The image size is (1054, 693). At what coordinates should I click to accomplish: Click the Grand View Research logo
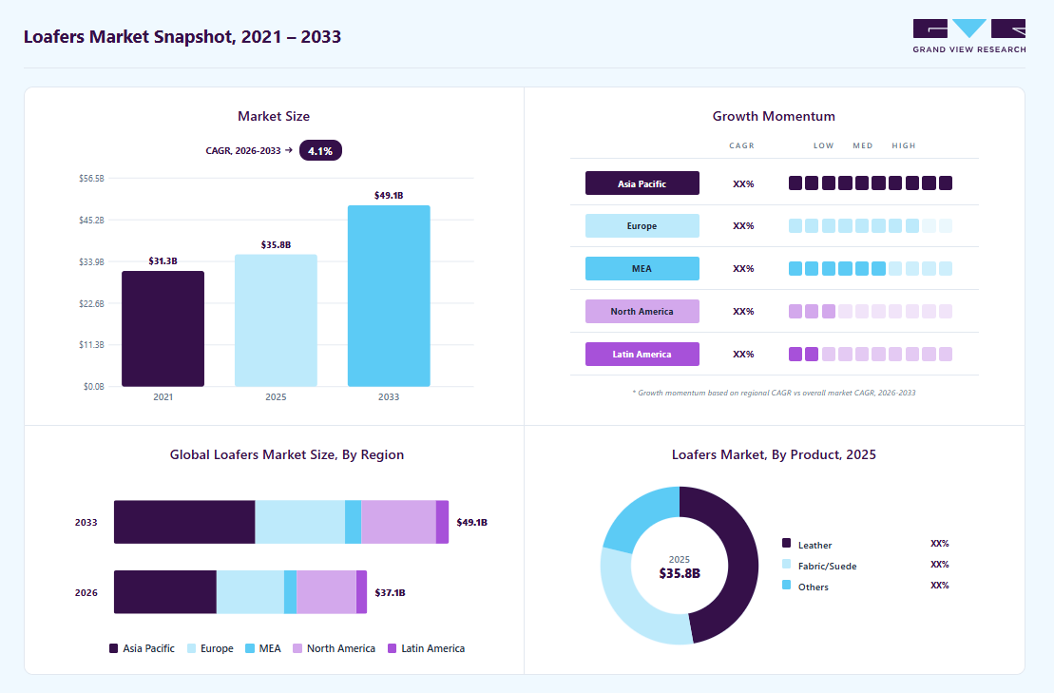[x=969, y=36]
